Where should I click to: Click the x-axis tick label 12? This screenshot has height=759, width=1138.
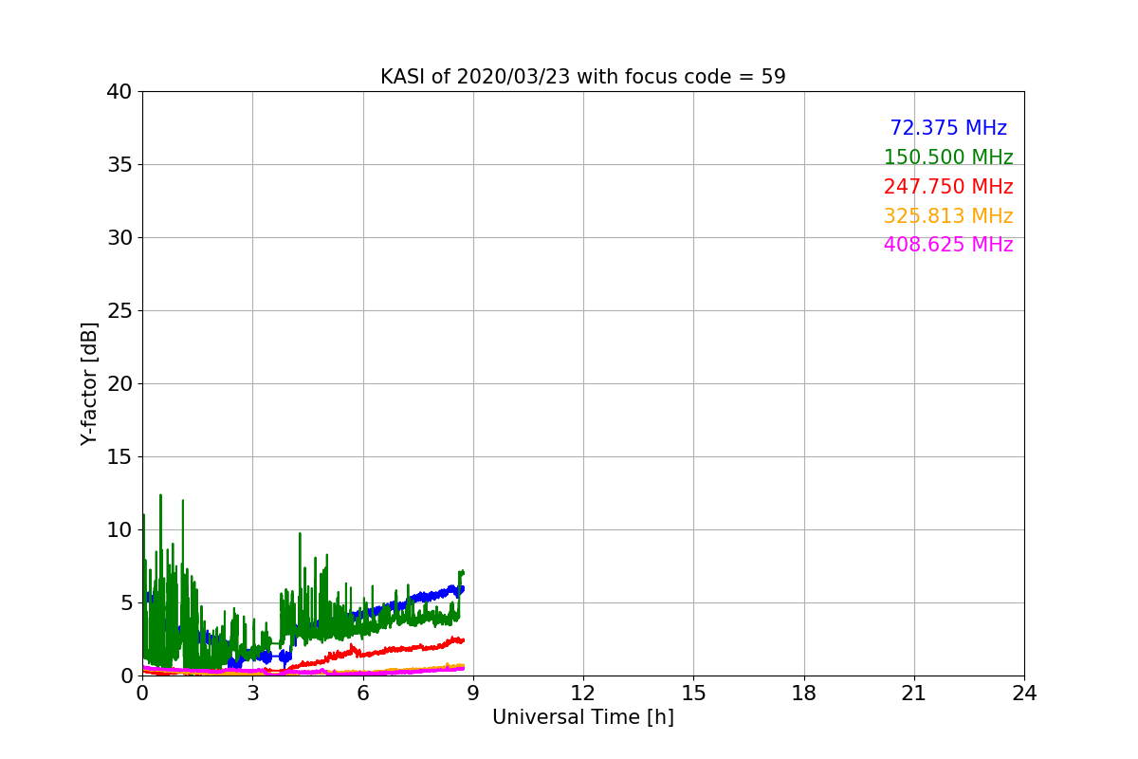(x=583, y=694)
